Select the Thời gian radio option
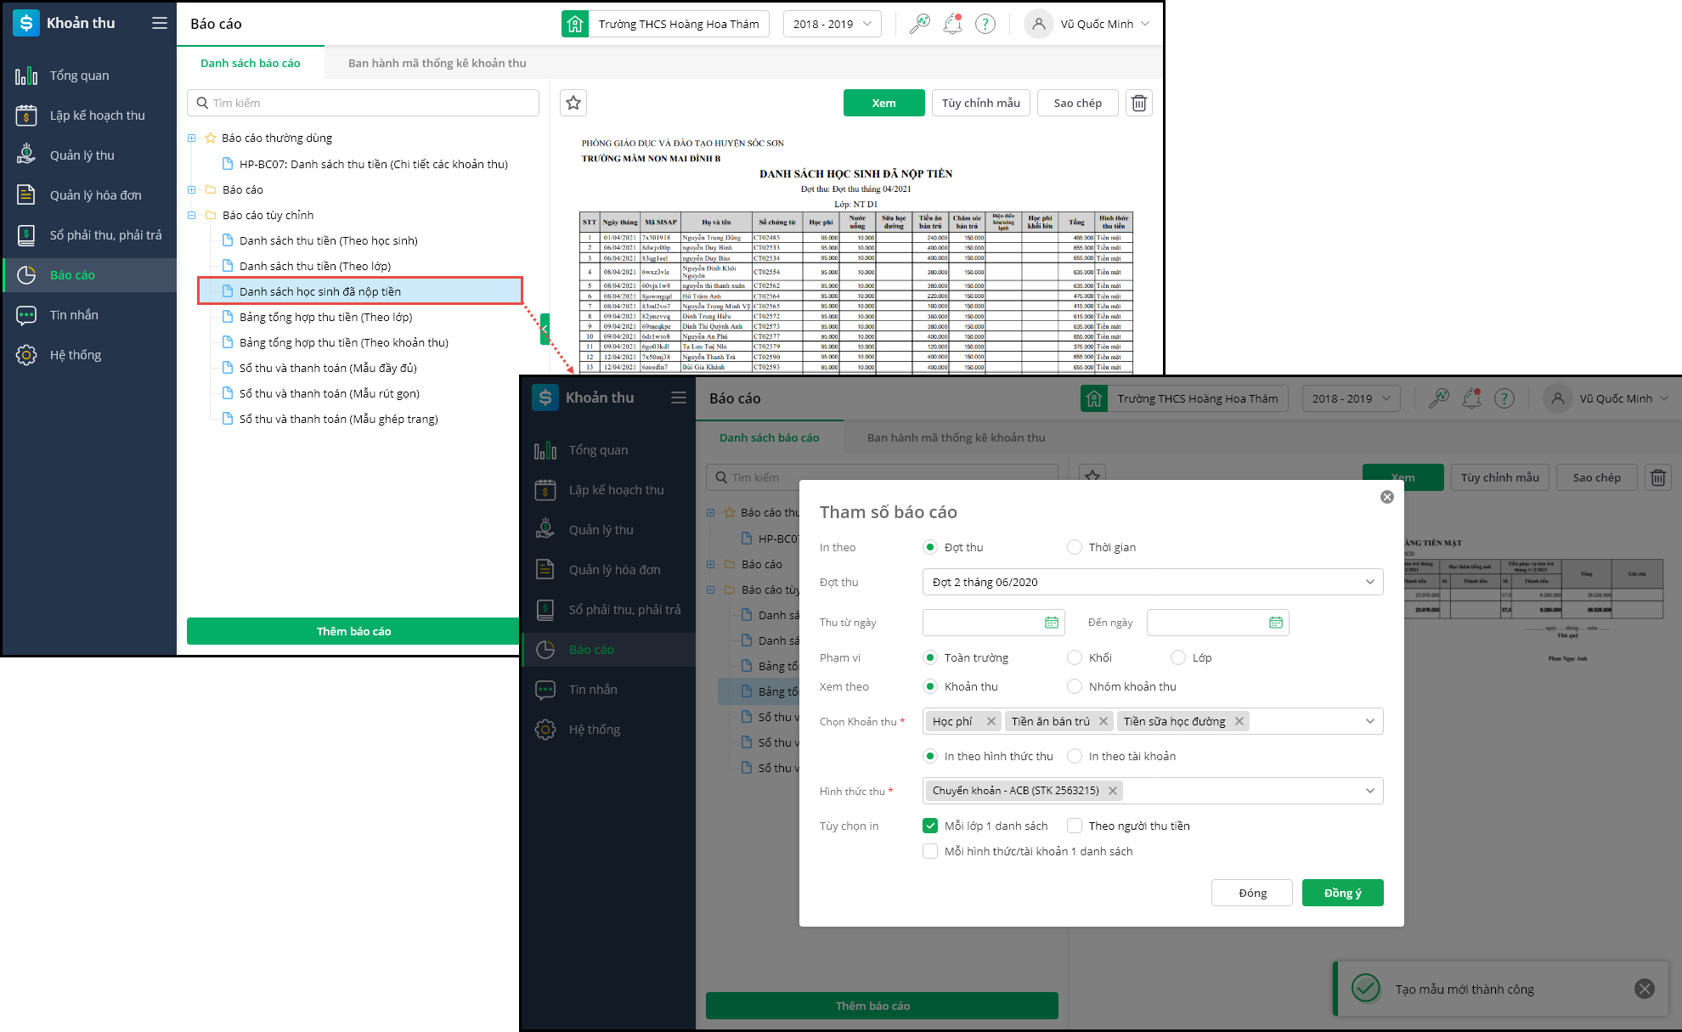Viewport: 1682px width, 1032px height. click(x=1075, y=547)
